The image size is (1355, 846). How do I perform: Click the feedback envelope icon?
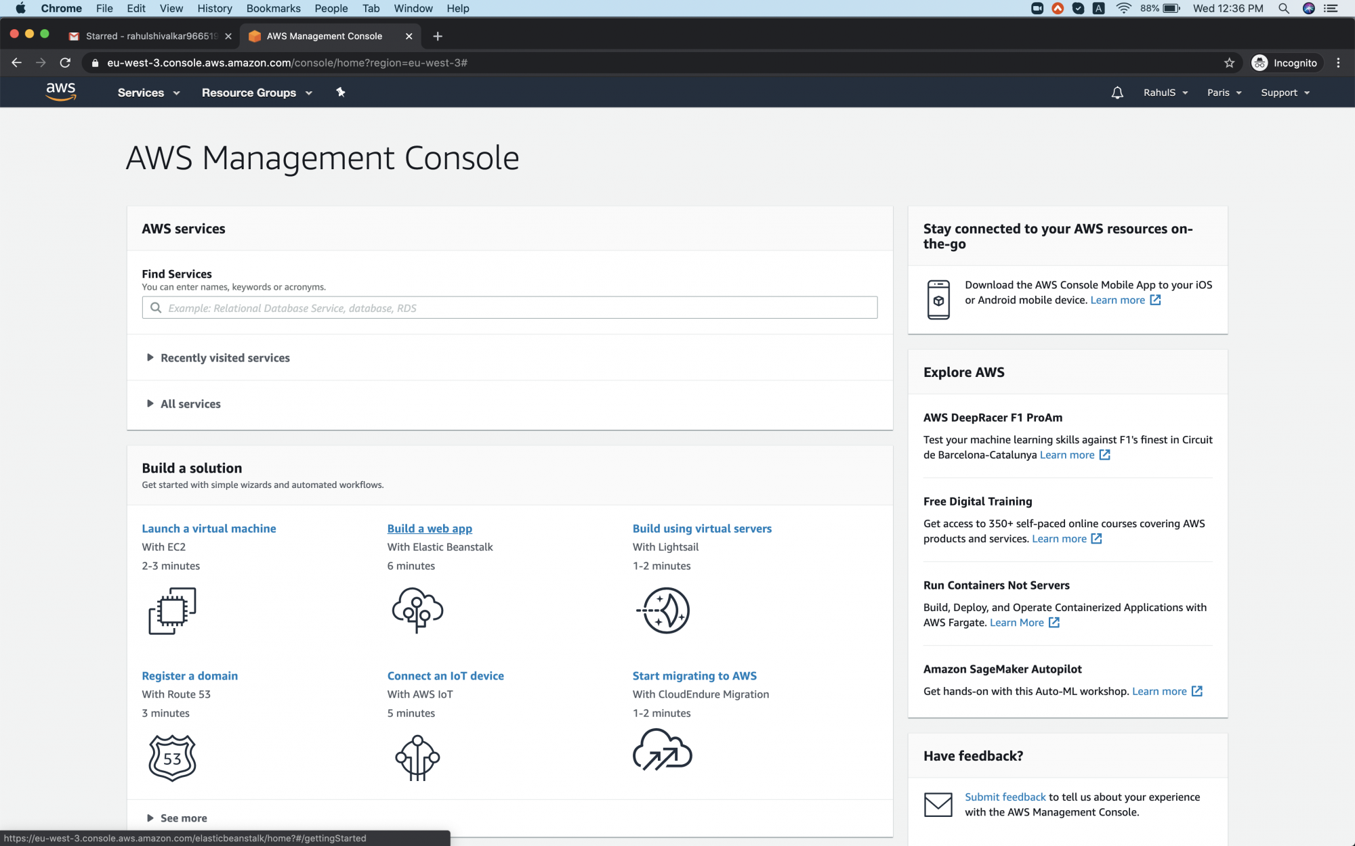938,804
